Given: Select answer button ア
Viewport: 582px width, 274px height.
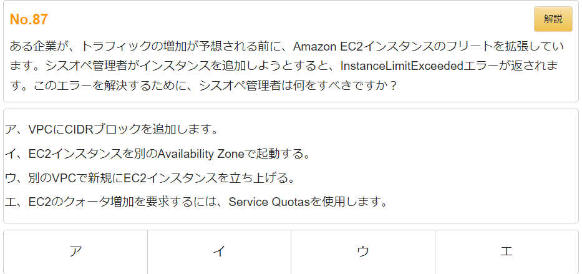Looking at the screenshot, I should 75,252.
